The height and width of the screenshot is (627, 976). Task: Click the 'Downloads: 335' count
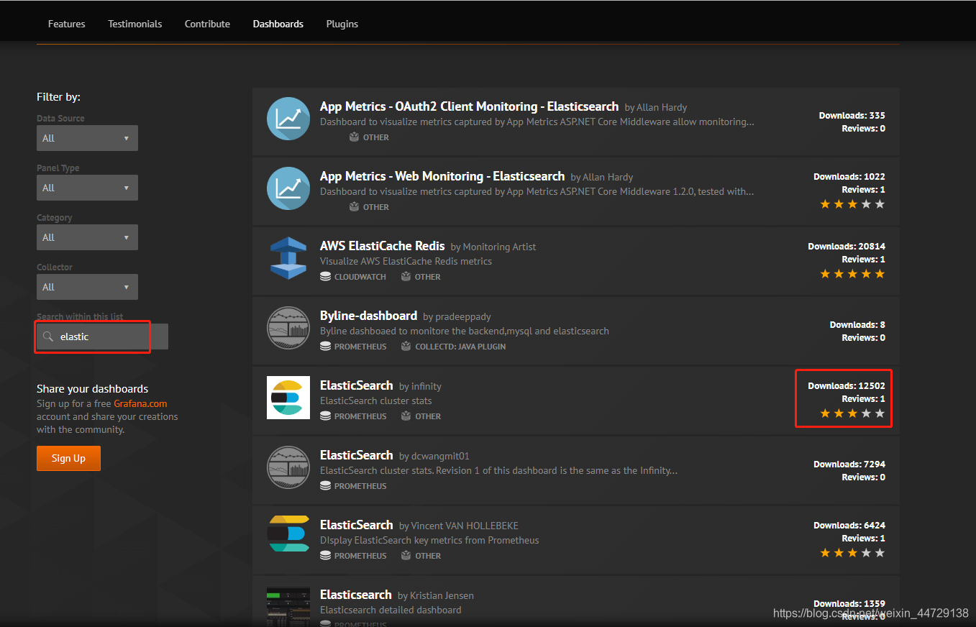[852, 115]
